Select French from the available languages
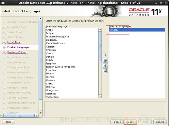Screen dimensions: 169x126 click(x=50, y=77)
